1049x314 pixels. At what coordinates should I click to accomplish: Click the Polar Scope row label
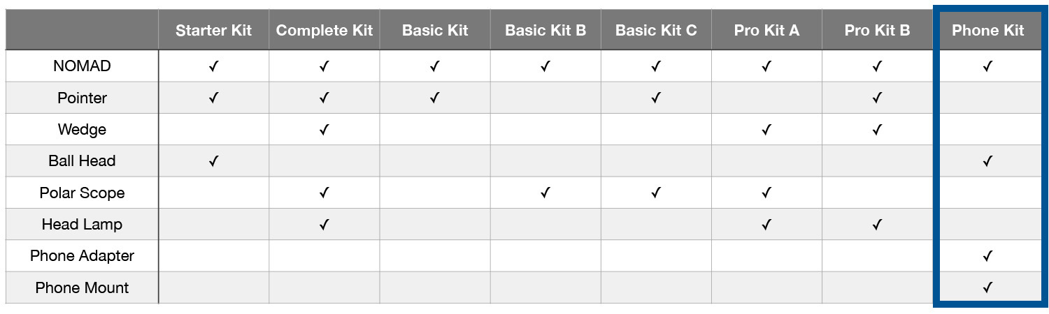pyautogui.click(x=82, y=193)
